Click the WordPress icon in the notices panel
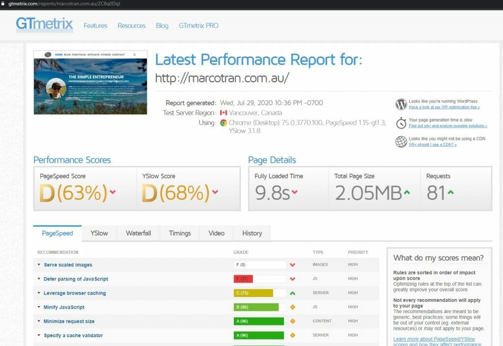The height and width of the screenshot is (346, 503). (x=400, y=104)
